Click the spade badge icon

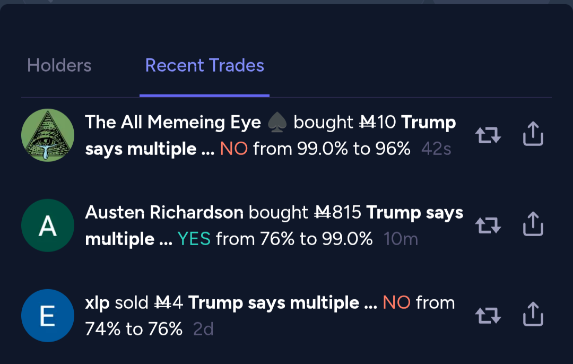(x=277, y=123)
